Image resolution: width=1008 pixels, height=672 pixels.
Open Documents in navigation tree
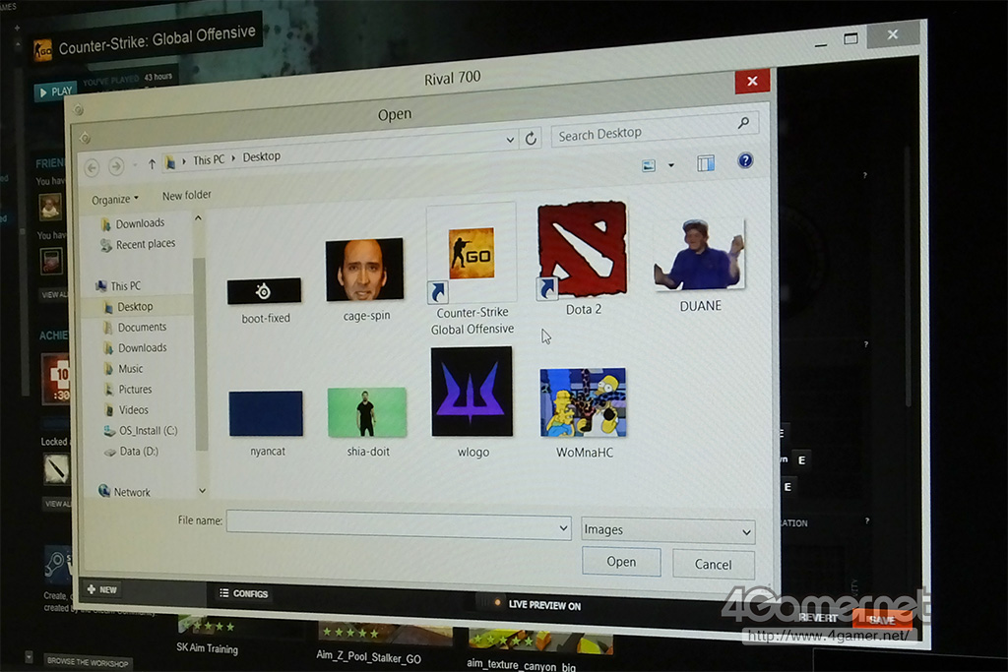[x=135, y=327]
